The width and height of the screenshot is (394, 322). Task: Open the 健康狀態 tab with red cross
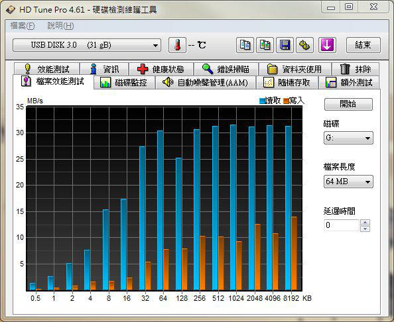point(161,69)
